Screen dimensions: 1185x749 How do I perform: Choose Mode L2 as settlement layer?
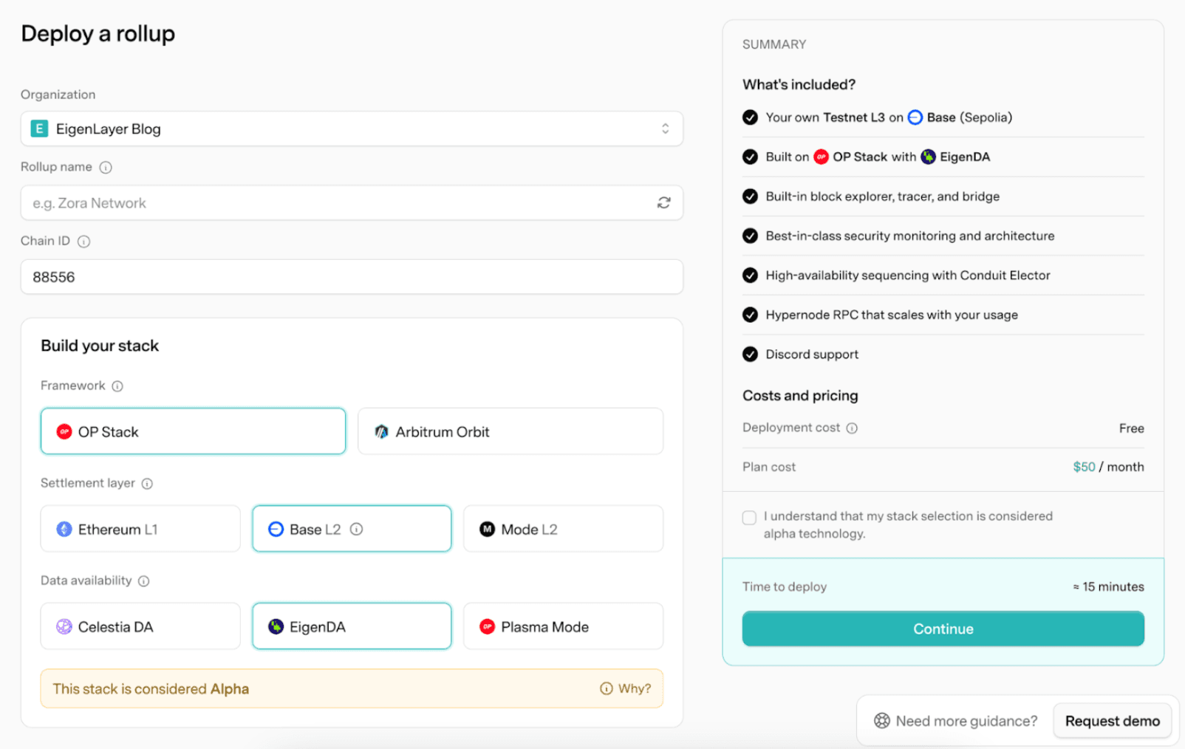coord(563,529)
